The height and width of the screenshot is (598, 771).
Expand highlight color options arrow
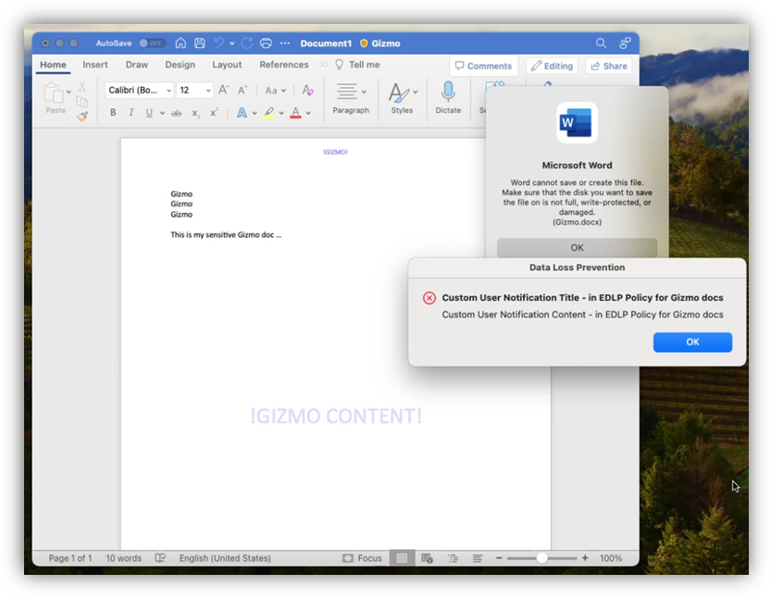coord(281,113)
